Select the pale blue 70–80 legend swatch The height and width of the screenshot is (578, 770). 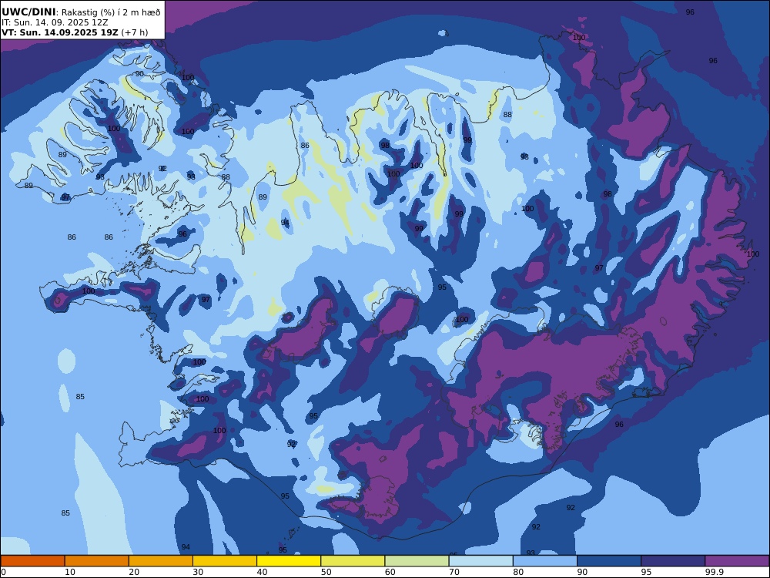481,561
